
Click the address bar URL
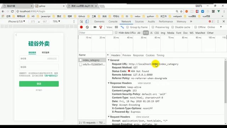[32, 11]
